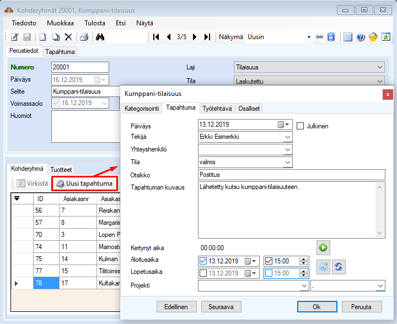Viewport: 397px width, 324px height.
Task: Go to last record arrow
Action: point(207,37)
